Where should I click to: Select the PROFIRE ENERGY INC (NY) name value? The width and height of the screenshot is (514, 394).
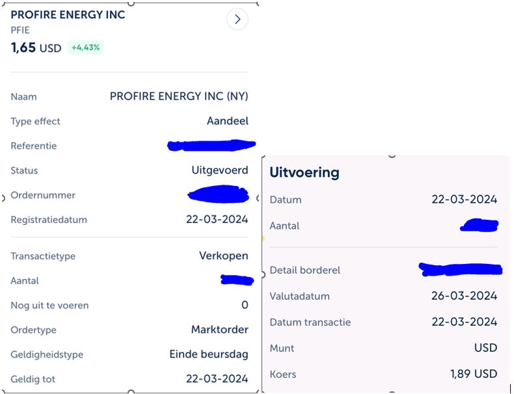[x=179, y=96]
